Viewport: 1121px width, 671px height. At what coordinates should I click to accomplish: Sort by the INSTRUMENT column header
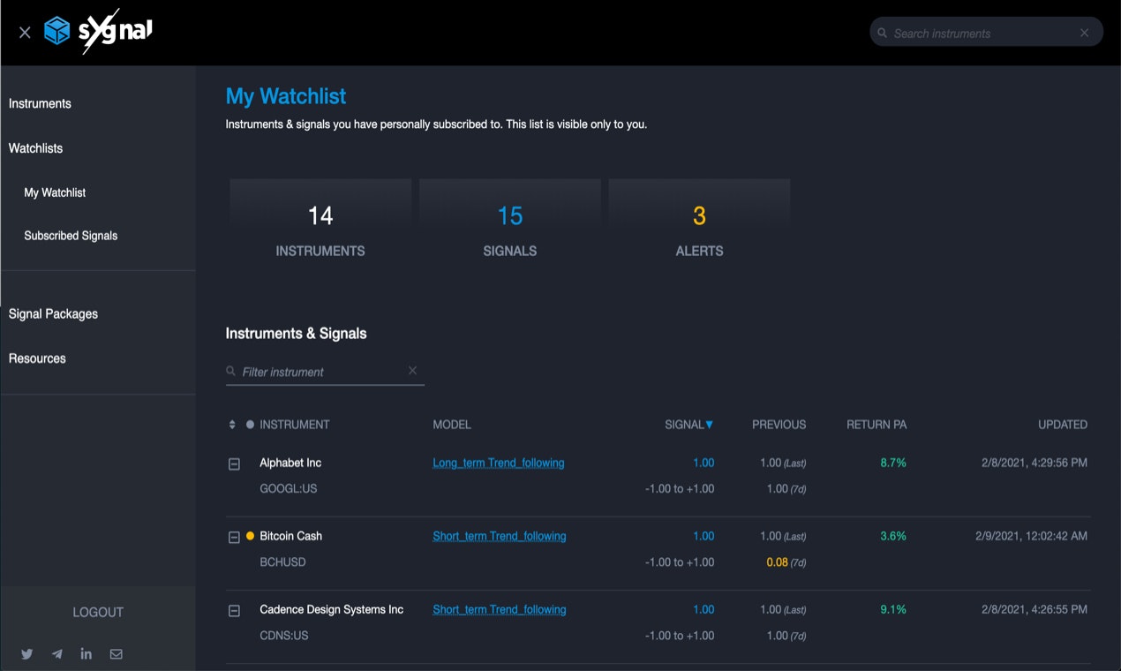point(295,425)
